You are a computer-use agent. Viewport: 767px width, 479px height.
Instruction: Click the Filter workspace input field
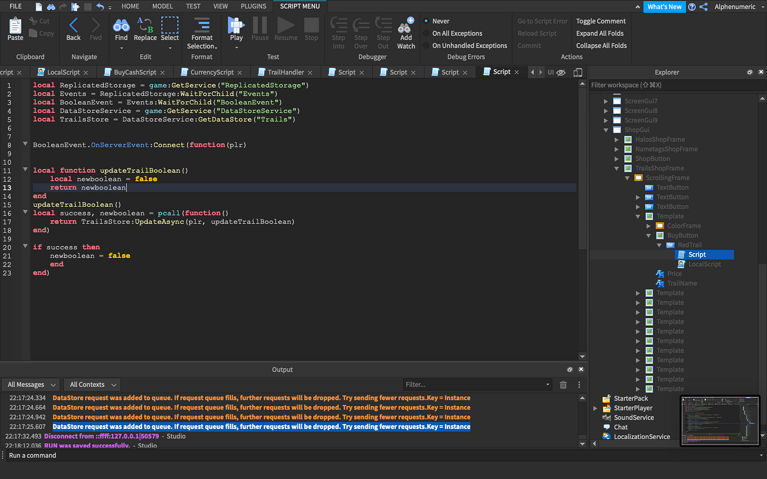point(656,84)
